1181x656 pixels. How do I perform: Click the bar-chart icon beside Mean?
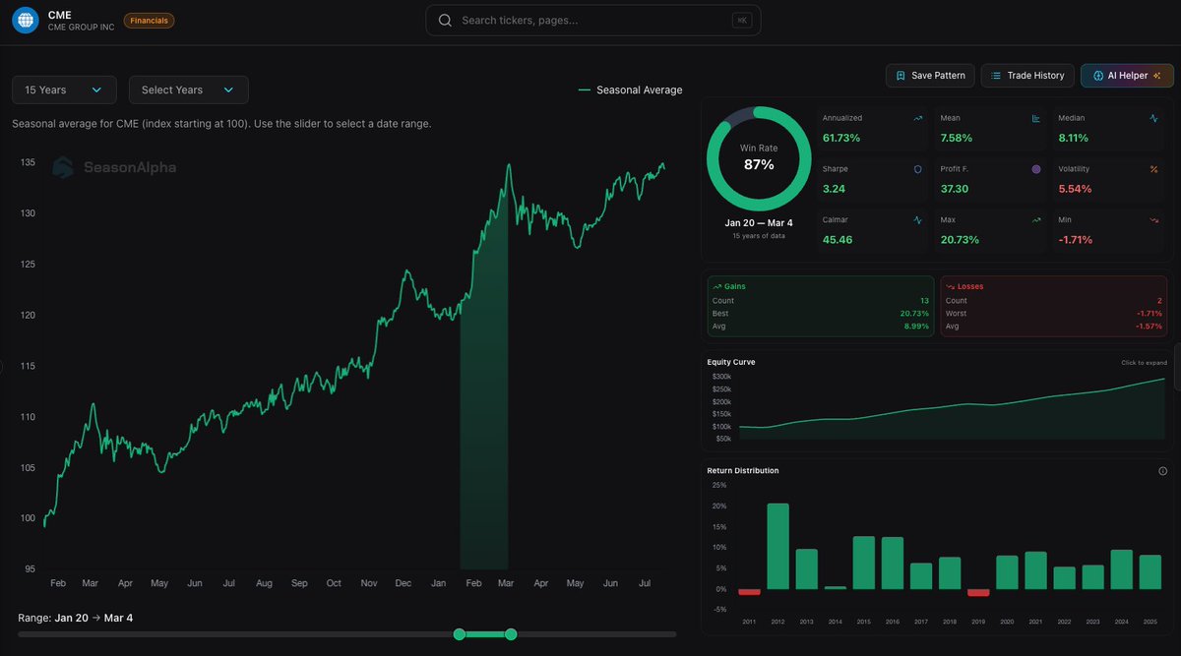click(1035, 119)
